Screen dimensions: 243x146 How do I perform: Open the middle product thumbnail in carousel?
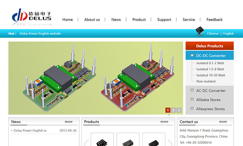click(x=128, y=139)
